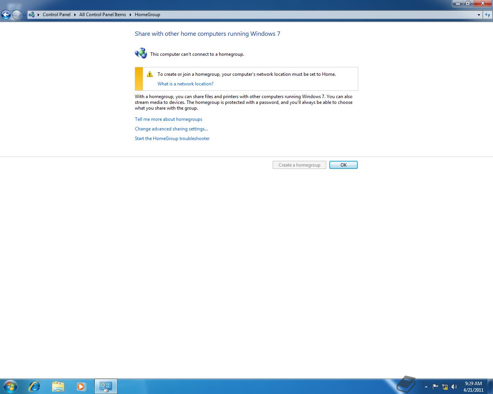This screenshot has width=493, height=394.
Task: Select the Control Panel taskbar button
Action: point(106,386)
